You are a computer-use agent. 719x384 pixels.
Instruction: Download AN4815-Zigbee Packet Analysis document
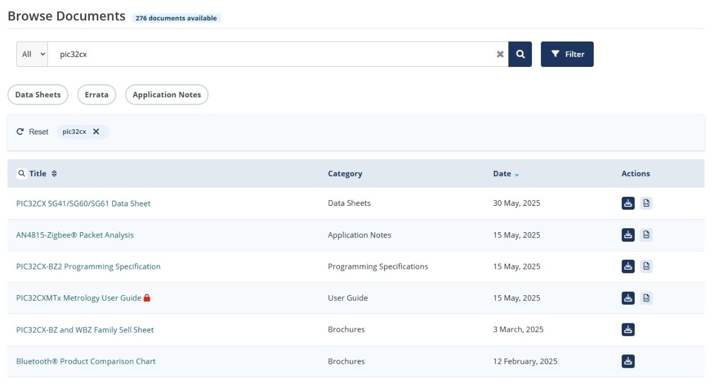(x=628, y=234)
